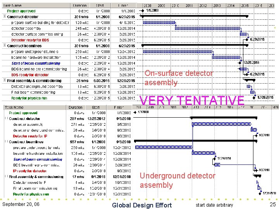Image resolution: width=279 pixels, height=209 pixels.
Task: Click the Start column header in the upper table
Action: (100, 5)
